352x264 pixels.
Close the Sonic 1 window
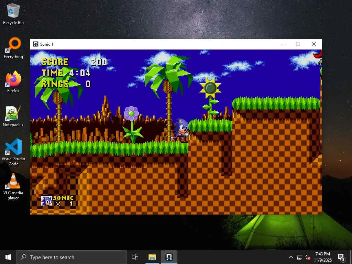(x=314, y=44)
